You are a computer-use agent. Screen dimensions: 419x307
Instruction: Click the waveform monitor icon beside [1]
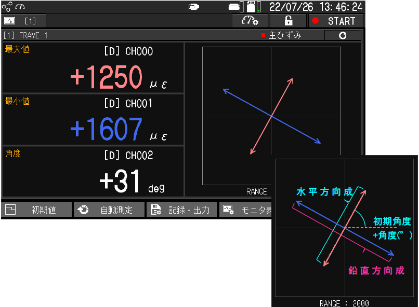tap(10, 21)
